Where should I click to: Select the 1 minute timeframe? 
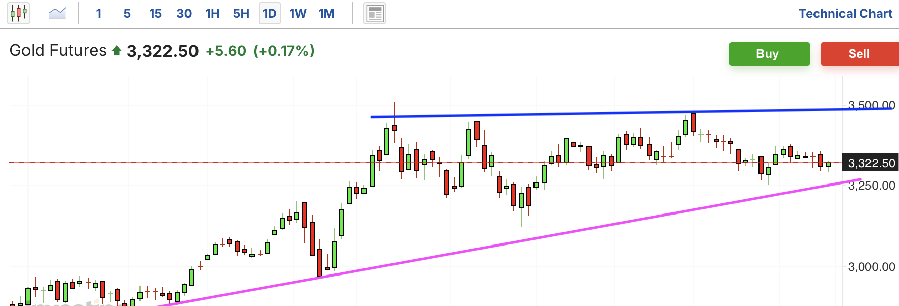tap(99, 13)
